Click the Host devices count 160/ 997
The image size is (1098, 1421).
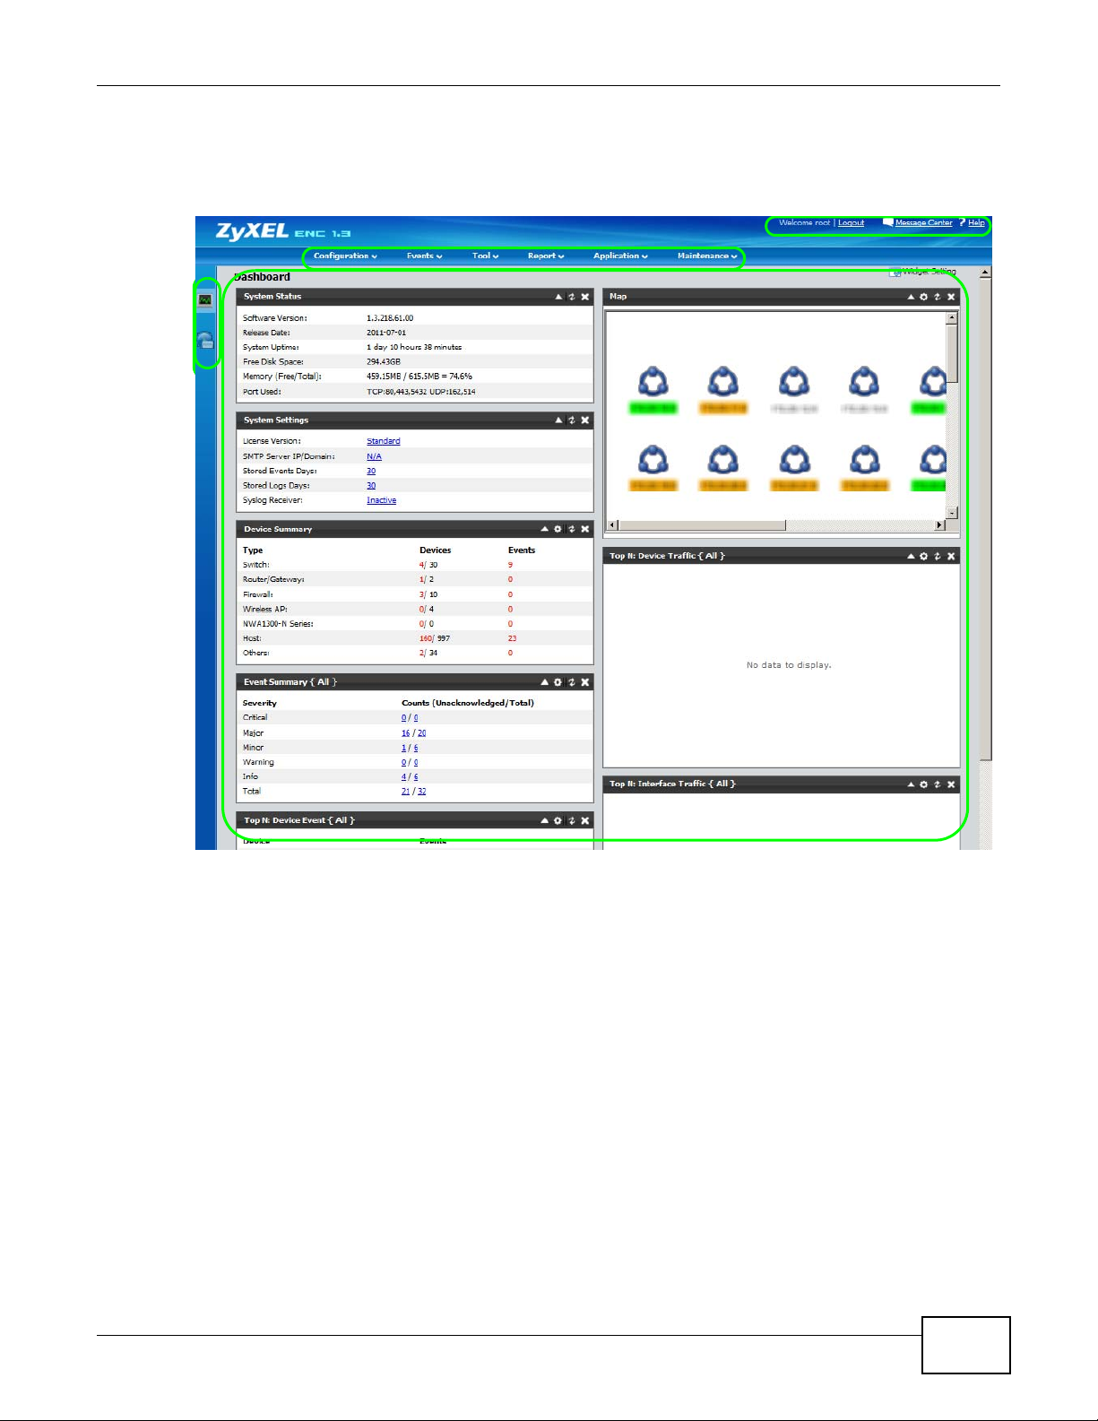tap(435, 639)
